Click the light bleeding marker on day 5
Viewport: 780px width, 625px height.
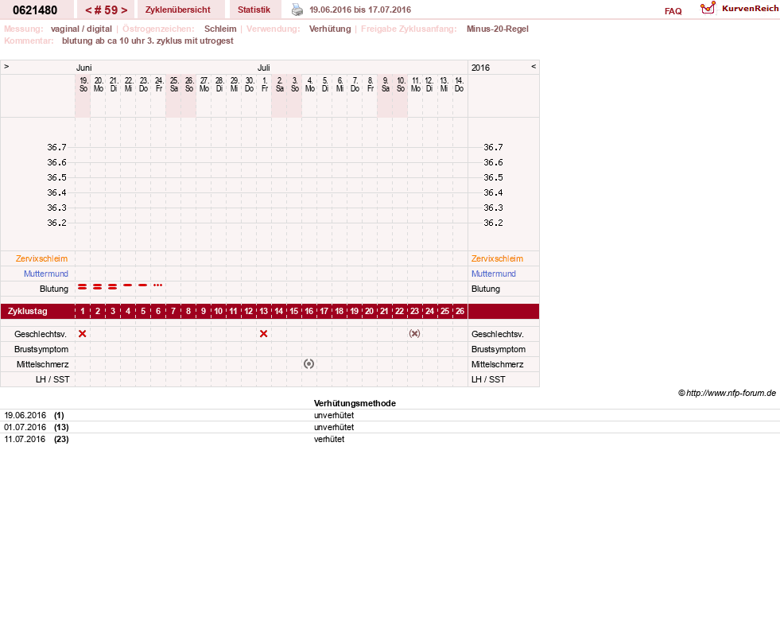(x=143, y=285)
